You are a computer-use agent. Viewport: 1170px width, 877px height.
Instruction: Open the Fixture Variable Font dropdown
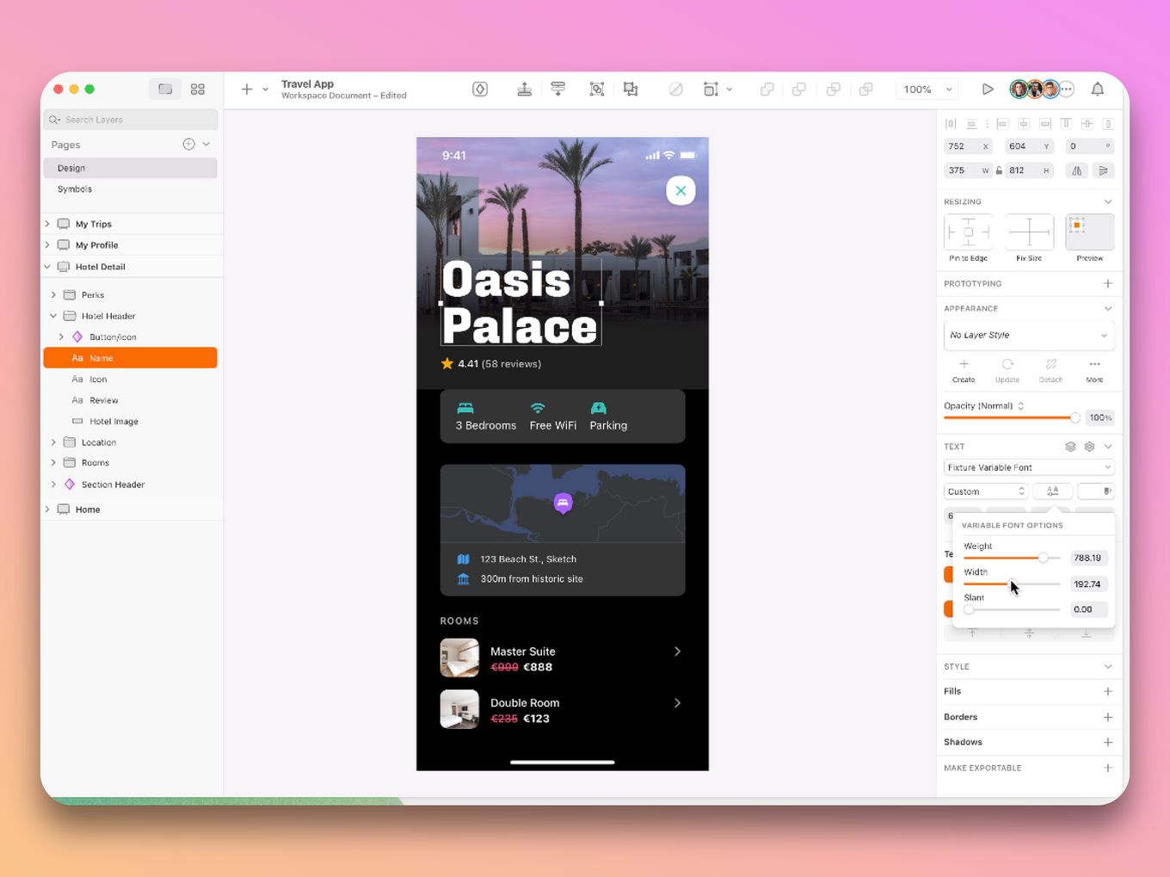click(x=1029, y=467)
